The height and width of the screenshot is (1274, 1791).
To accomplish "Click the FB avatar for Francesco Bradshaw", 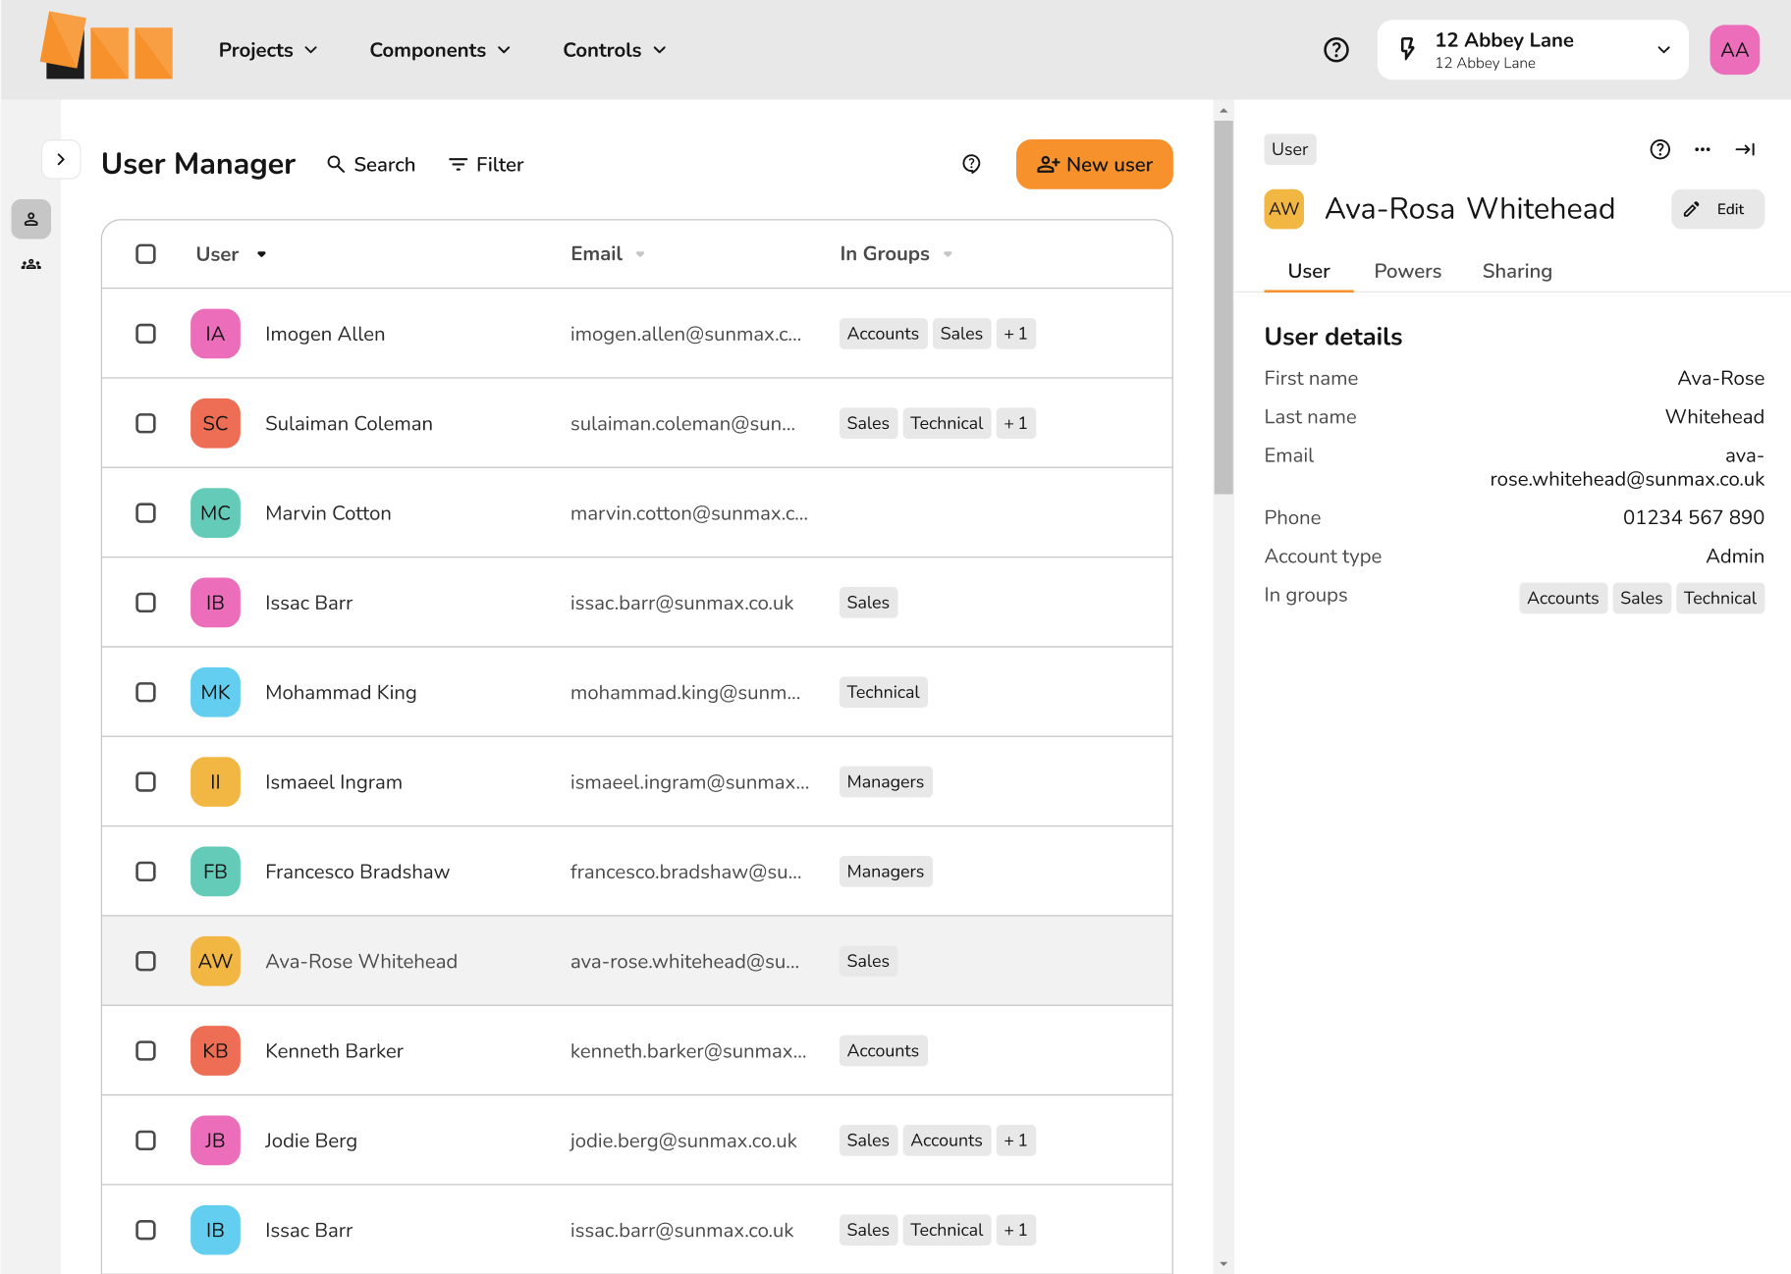I will (215, 872).
